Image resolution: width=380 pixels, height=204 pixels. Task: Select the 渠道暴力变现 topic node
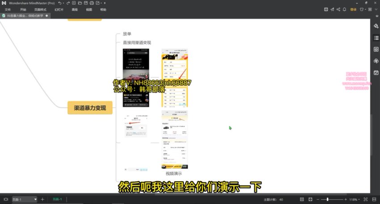tap(90, 108)
